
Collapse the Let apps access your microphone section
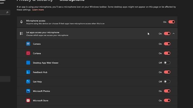pos(174,34)
